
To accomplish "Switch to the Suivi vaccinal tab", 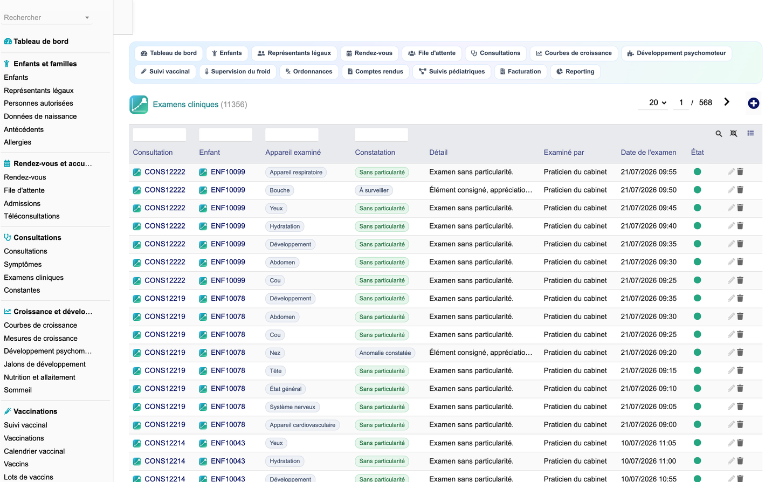I will (165, 72).
